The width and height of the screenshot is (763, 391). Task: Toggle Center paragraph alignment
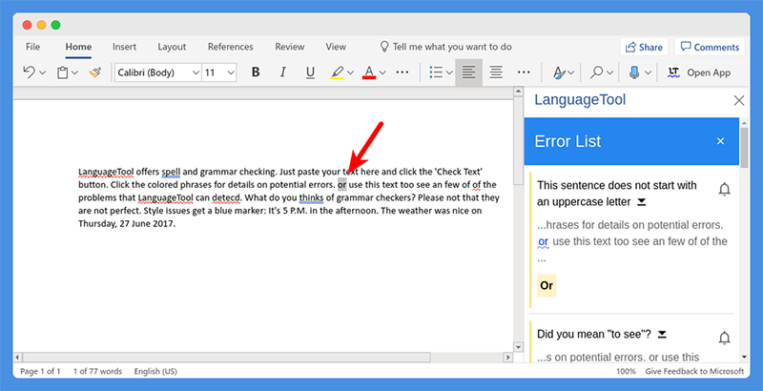(x=496, y=72)
